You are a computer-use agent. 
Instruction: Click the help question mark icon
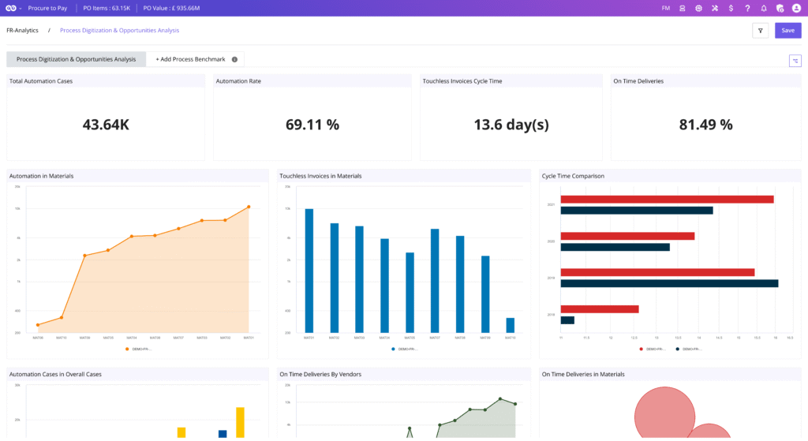747,8
